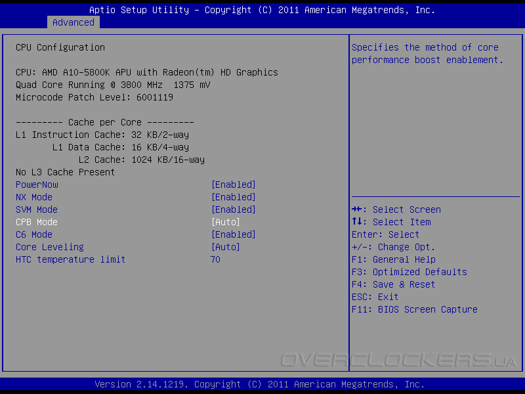Click the Enter: Select hint

[385, 234]
